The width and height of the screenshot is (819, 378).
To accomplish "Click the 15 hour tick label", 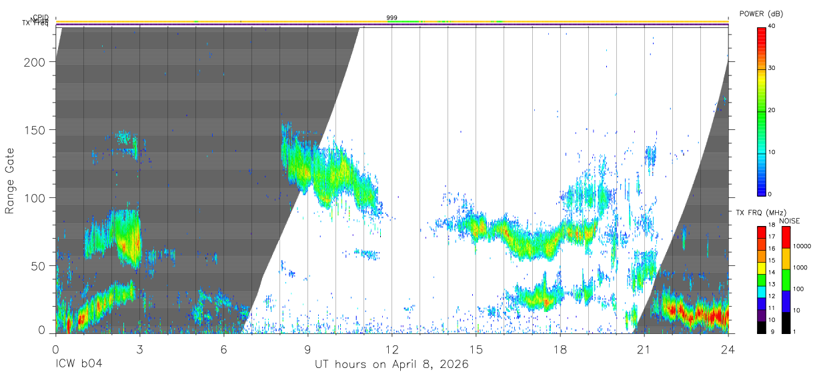I will click(476, 349).
